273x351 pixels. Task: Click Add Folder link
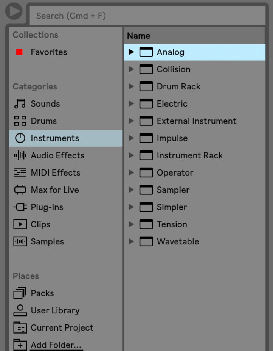pos(56,345)
